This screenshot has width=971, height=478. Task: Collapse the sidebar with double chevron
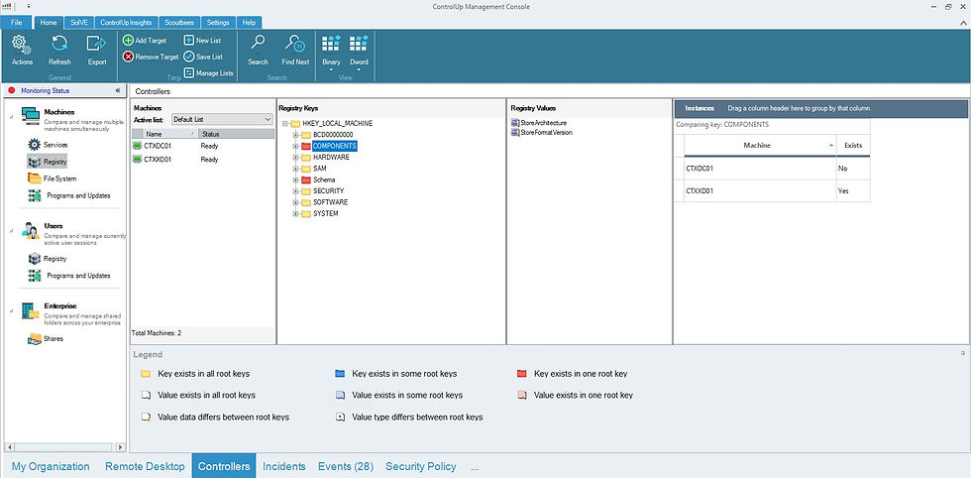pos(118,90)
